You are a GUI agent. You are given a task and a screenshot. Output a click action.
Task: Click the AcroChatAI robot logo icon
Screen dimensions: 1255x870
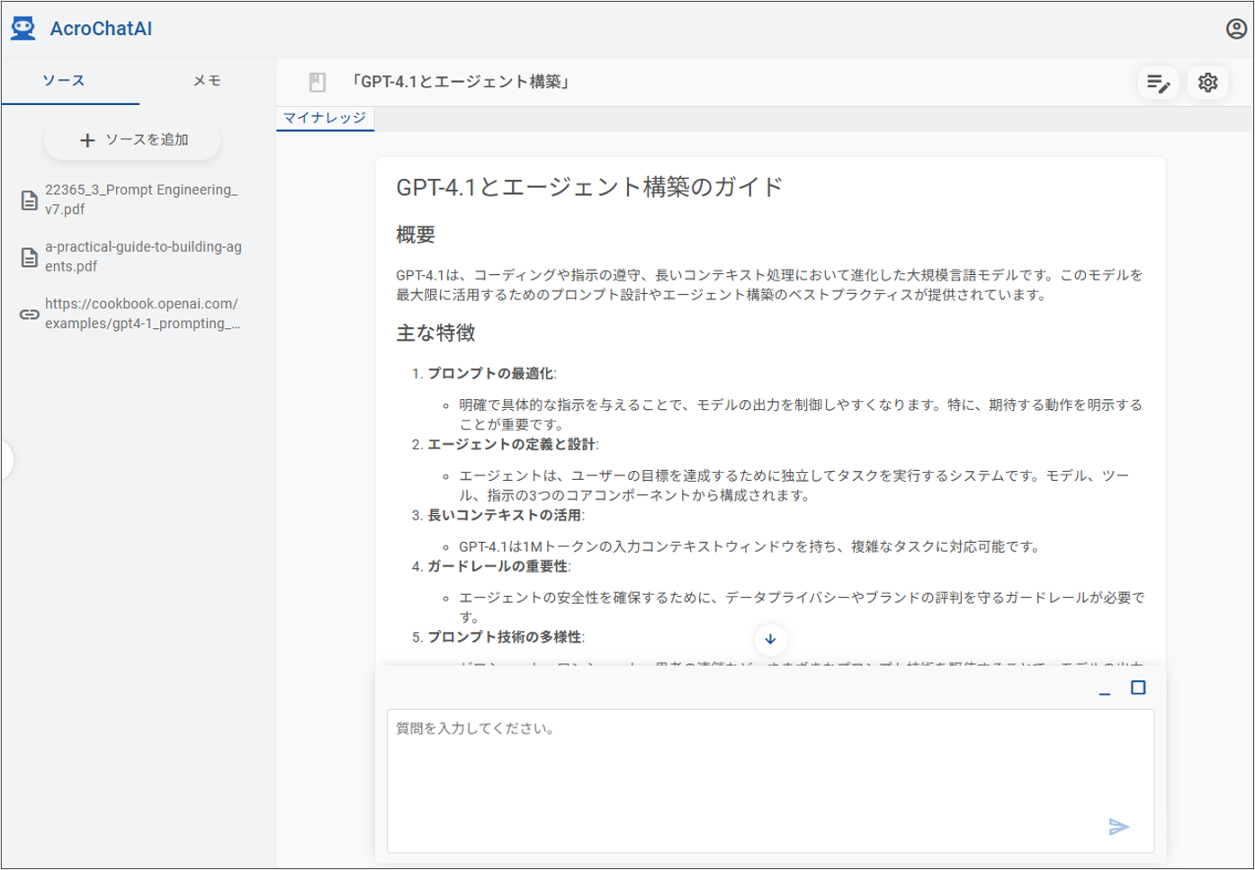pos(23,29)
